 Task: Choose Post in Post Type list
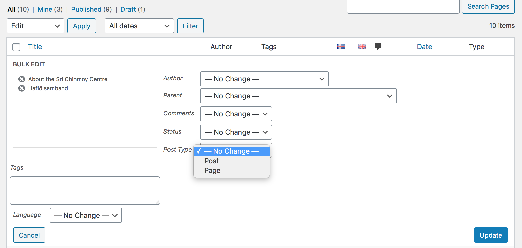point(232,161)
